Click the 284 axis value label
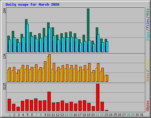Viewport: 151px width, 118px height. tap(4, 11)
